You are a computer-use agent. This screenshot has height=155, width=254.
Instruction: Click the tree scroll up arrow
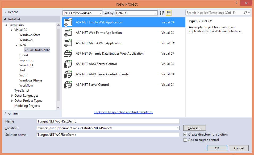[x=58, y=25]
